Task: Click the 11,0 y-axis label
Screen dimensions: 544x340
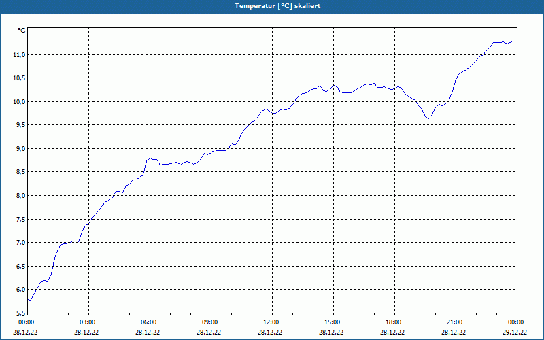Action: tap(20, 55)
